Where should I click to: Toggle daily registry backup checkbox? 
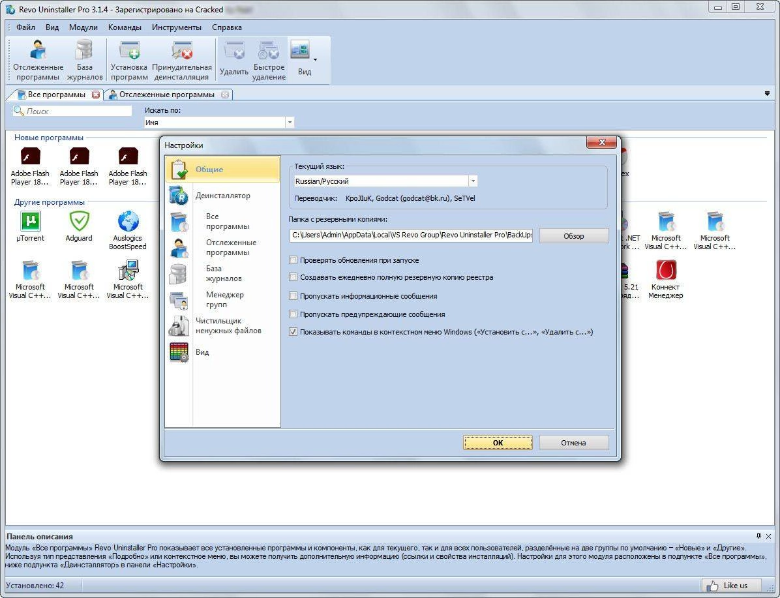coord(293,277)
